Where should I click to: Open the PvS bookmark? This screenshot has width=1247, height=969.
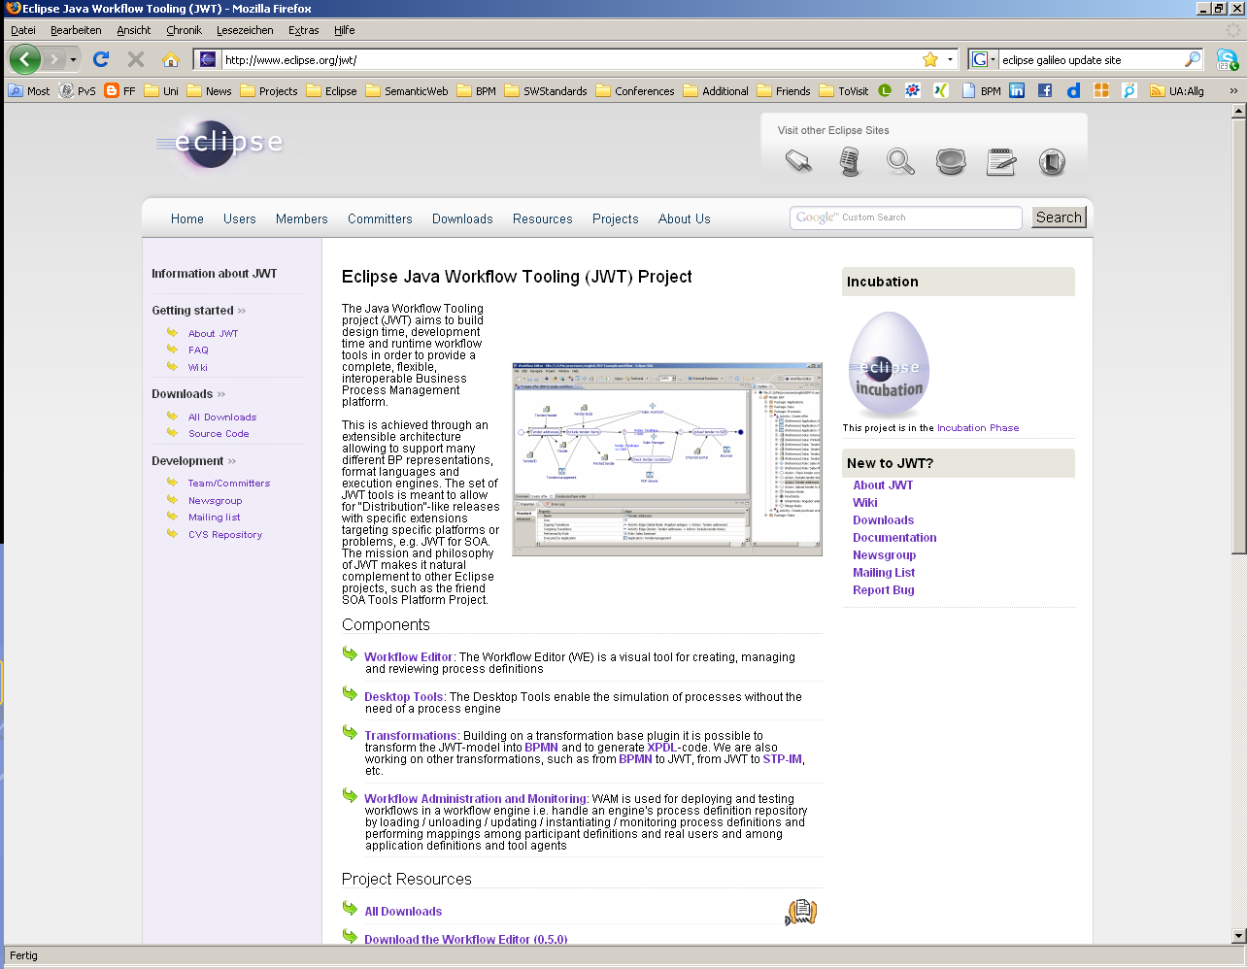(x=77, y=90)
